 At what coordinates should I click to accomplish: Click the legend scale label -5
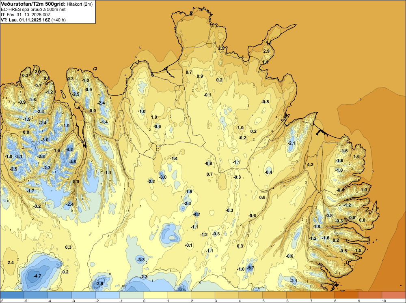click(x=25, y=301)
